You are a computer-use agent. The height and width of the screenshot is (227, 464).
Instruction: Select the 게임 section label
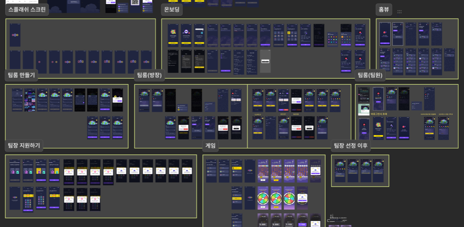point(210,146)
